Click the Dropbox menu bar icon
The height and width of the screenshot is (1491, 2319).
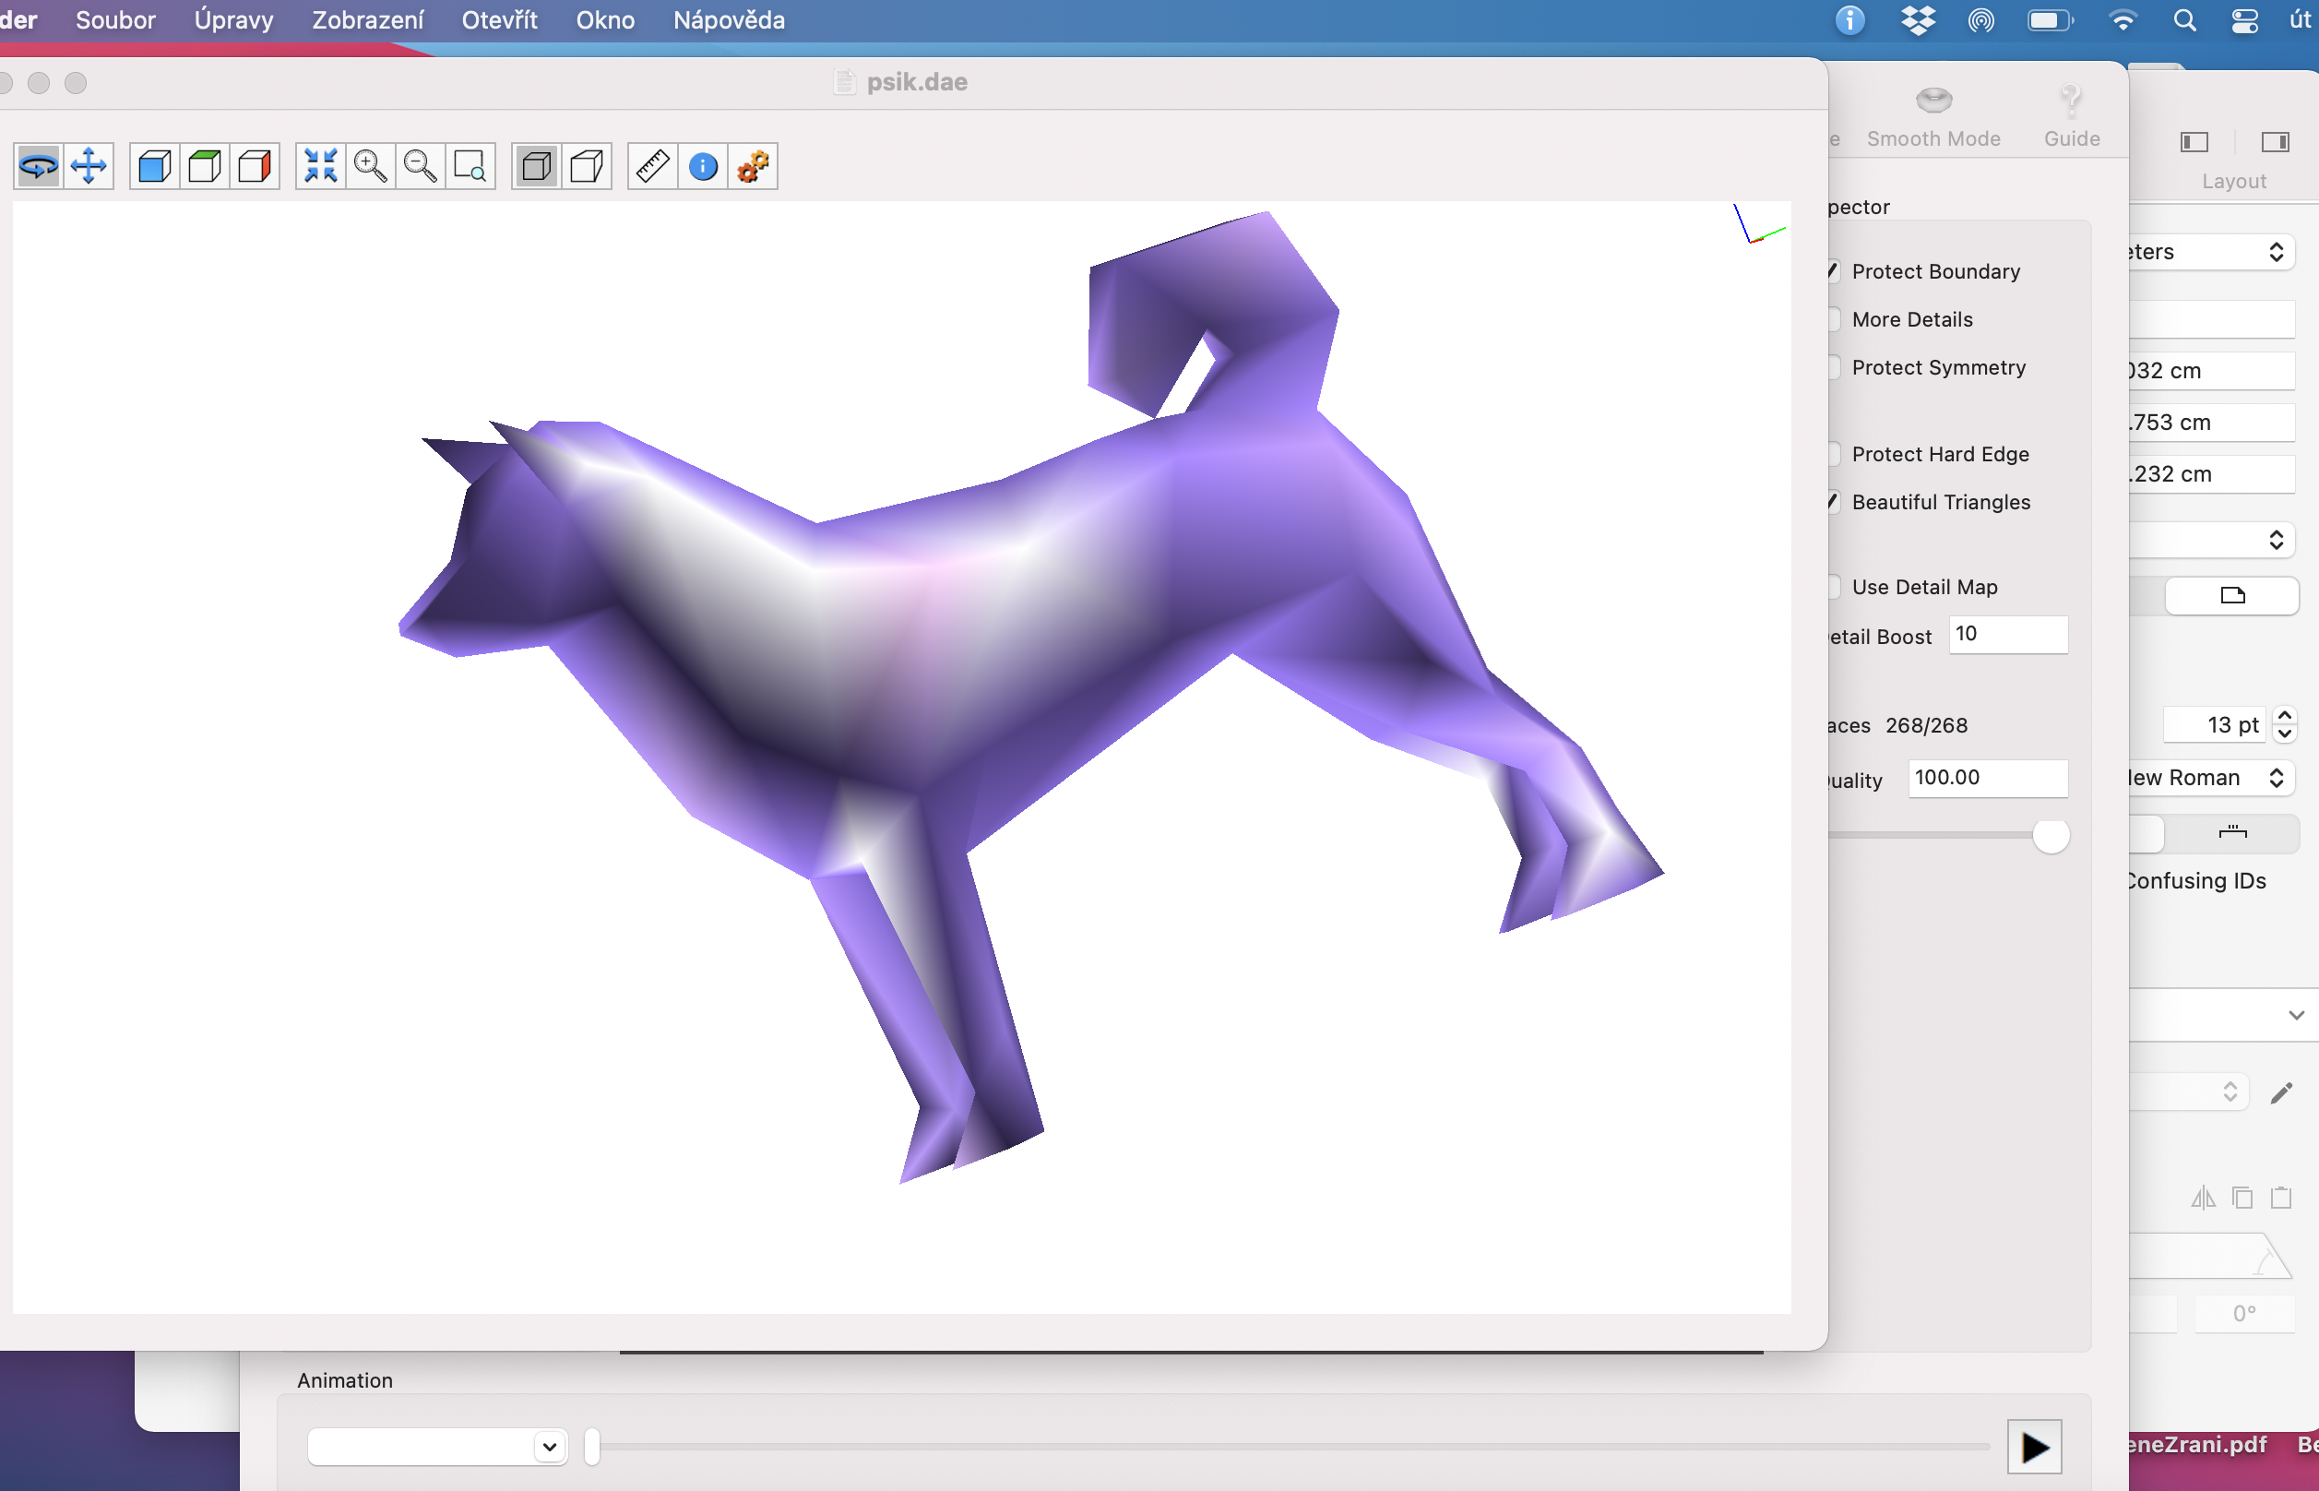click(x=1918, y=20)
